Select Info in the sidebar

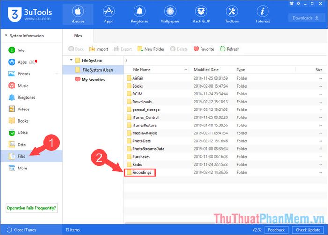[x=31, y=50]
